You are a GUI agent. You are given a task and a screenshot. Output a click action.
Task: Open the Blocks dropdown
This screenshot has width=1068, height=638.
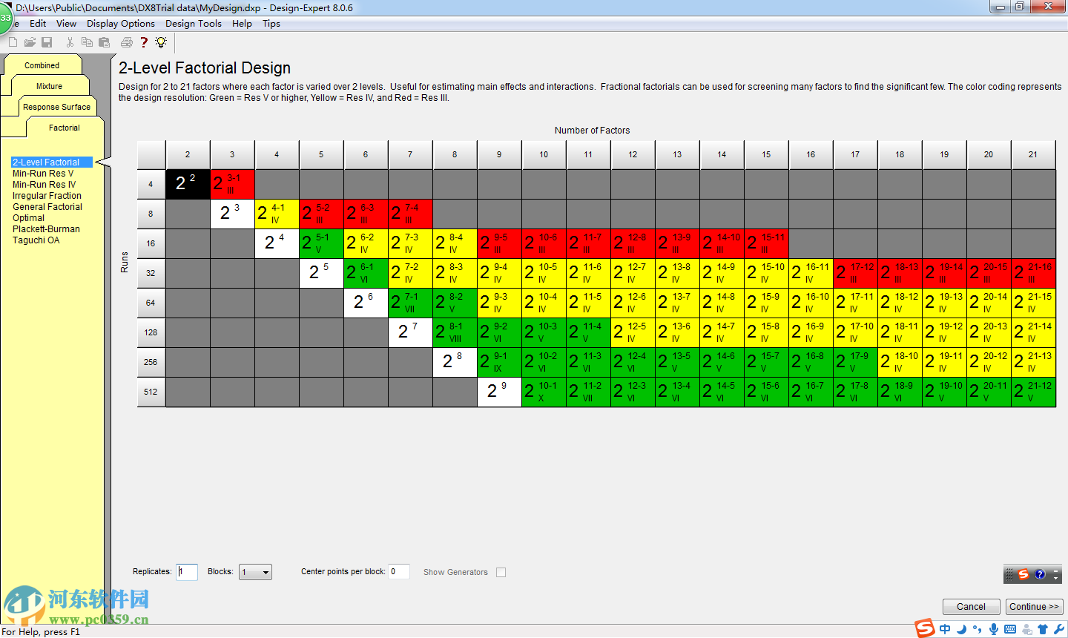(x=255, y=572)
